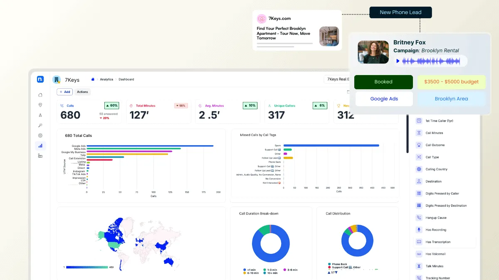
Task: Click the Call Distribution donut chart
Action: point(357,241)
